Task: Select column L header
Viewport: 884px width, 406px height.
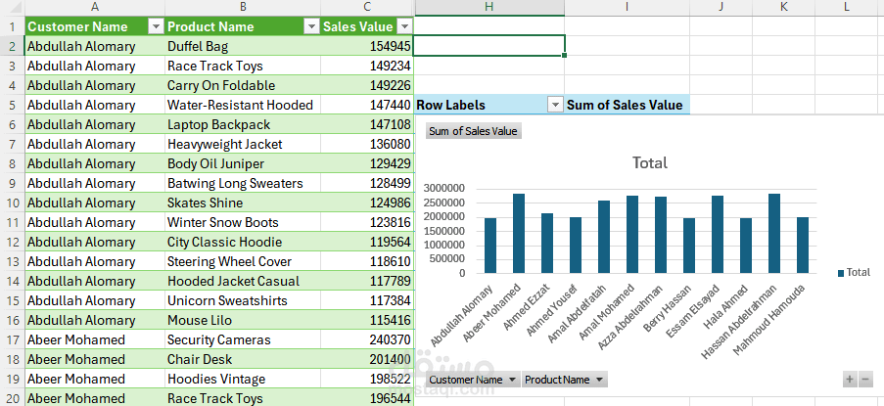Action: tap(848, 7)
